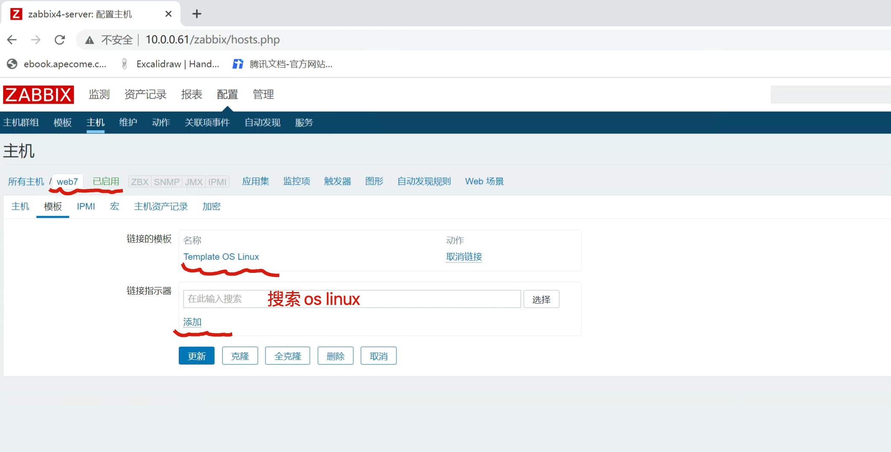The width and height of the screenshot is (891, 452).
Task: Click the ZABBIX logo
Action: pyautogui.click(x=38, y=95)
